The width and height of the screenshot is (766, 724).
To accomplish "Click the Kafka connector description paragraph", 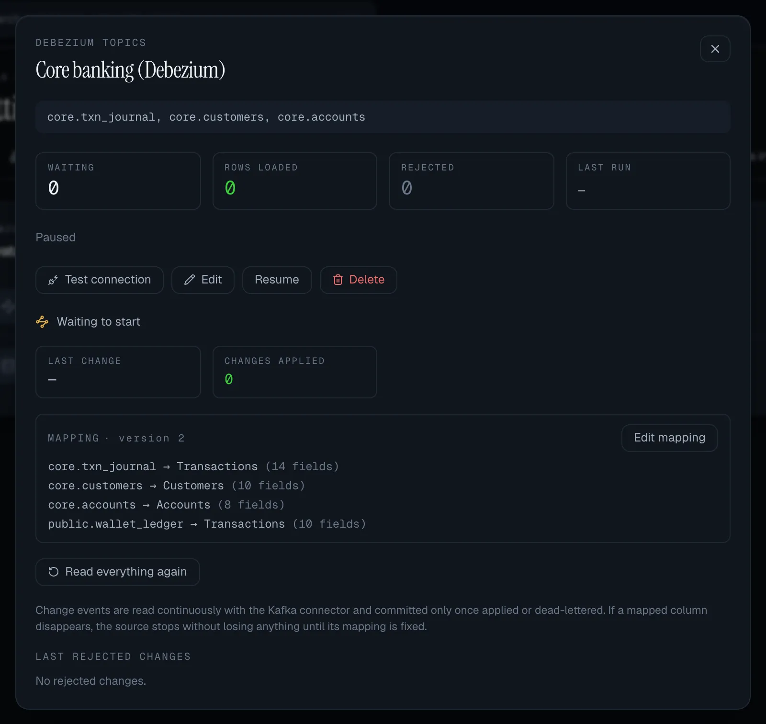I will point(372,618).
